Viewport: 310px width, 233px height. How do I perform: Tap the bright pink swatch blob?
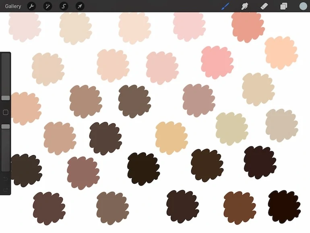coord(217,62)
